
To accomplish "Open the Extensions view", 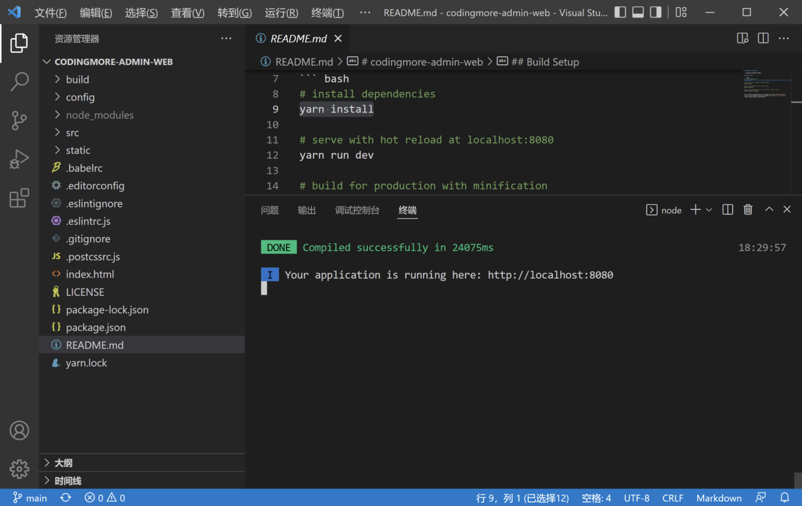I will click(19, 198).
